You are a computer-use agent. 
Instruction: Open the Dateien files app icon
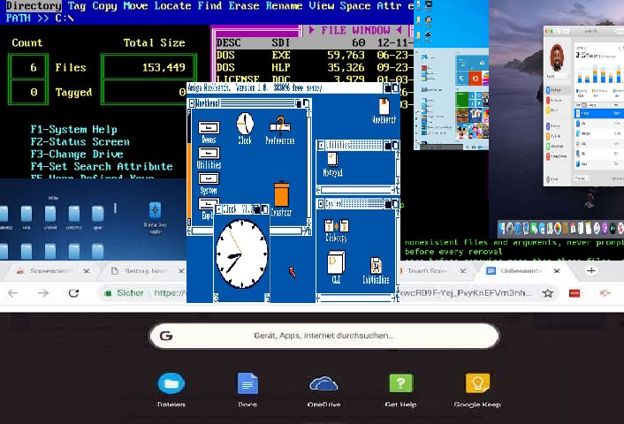tap(171, 383)
